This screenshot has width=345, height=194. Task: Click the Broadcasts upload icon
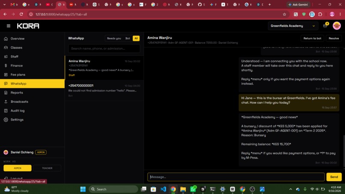click(6, 102)
